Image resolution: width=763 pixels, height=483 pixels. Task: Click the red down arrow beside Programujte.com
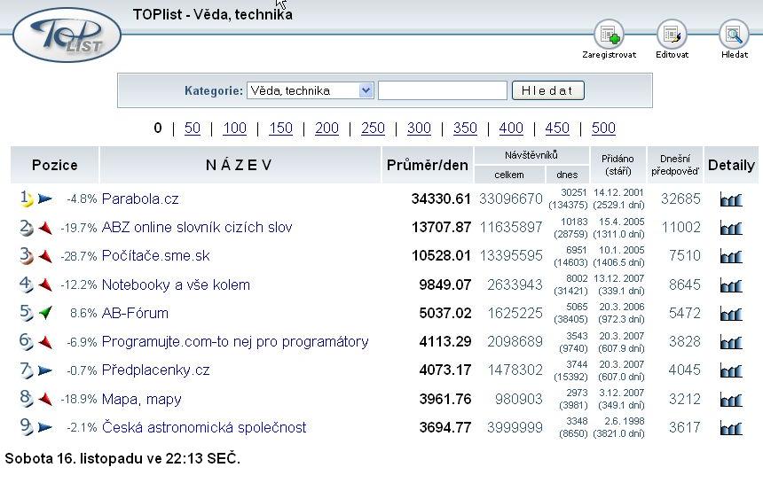click(x=45, y=341)
